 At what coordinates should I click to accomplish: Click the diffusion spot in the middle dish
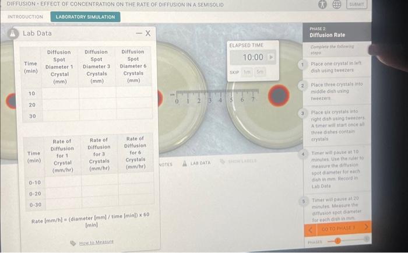[x=160, y=99]
